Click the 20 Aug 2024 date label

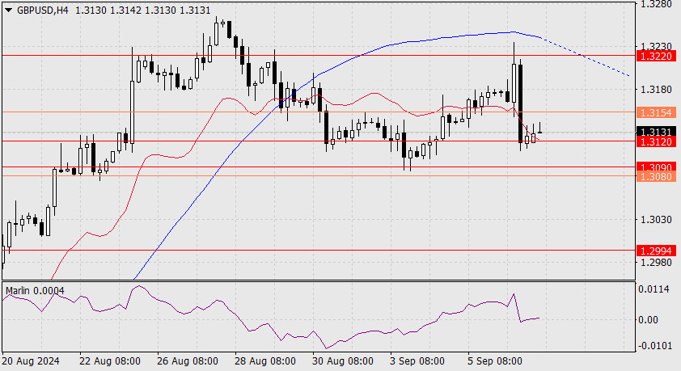click(x=31, y=361)
